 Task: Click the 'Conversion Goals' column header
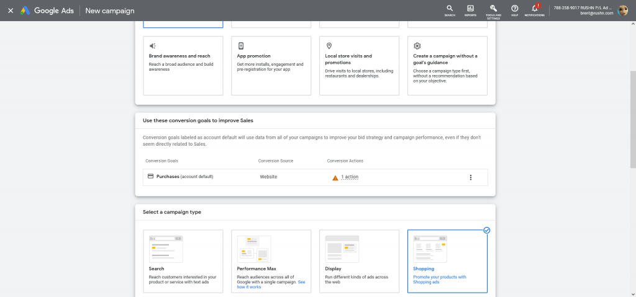[x=161, y=161]
